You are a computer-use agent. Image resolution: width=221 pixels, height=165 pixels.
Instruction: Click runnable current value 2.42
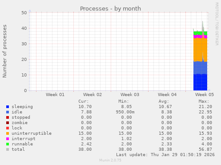tap(86, 144)
